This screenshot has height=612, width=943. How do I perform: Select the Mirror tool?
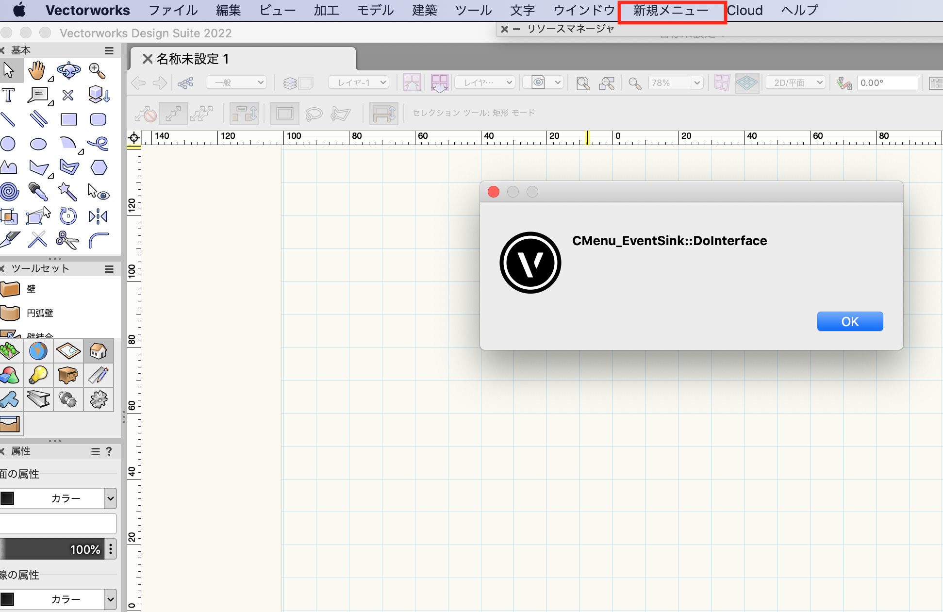[x=98, y=216]
